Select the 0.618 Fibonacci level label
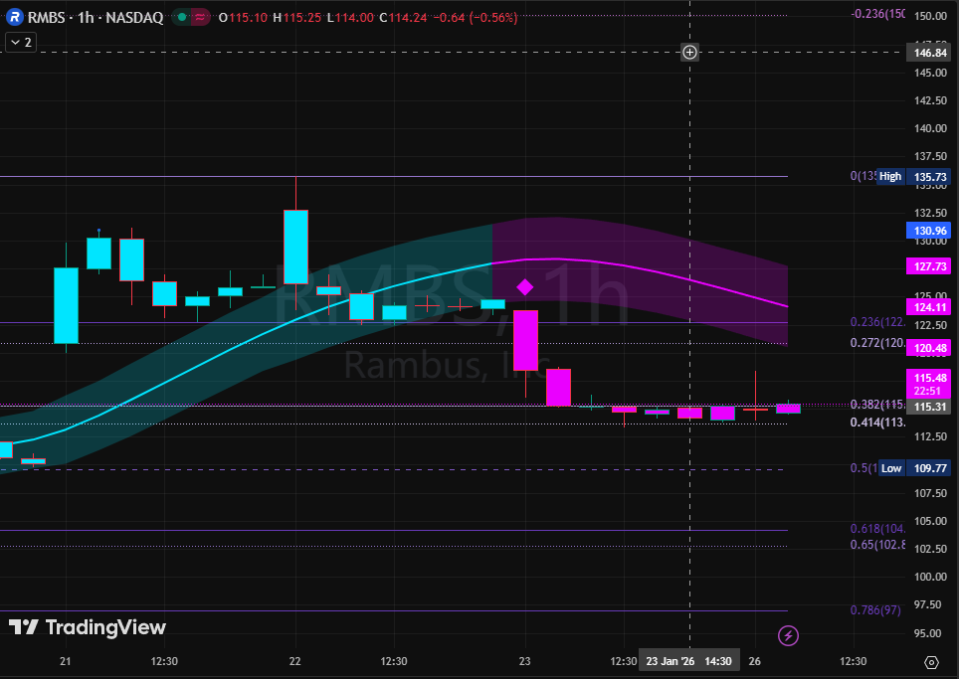The height and width of the screenshot is (679, 959). (x=877, y=529)
